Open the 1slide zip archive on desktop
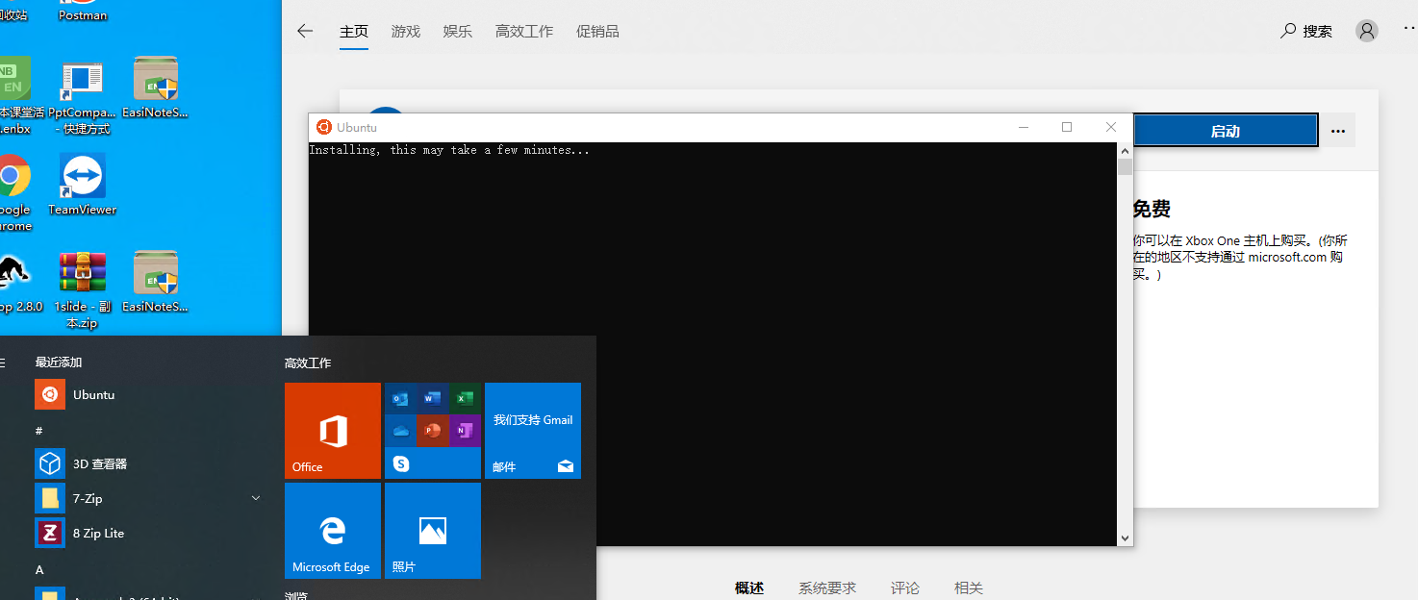Viewport: 1418px width, 600px height. pyautogui.click(x=83, y=285)
